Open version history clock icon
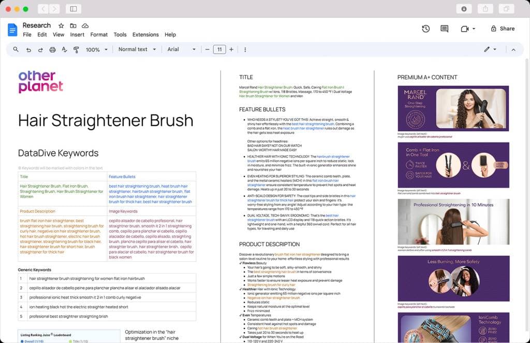Image resolution: width=530 pixels, height=343 pixels. pos(426,28)
